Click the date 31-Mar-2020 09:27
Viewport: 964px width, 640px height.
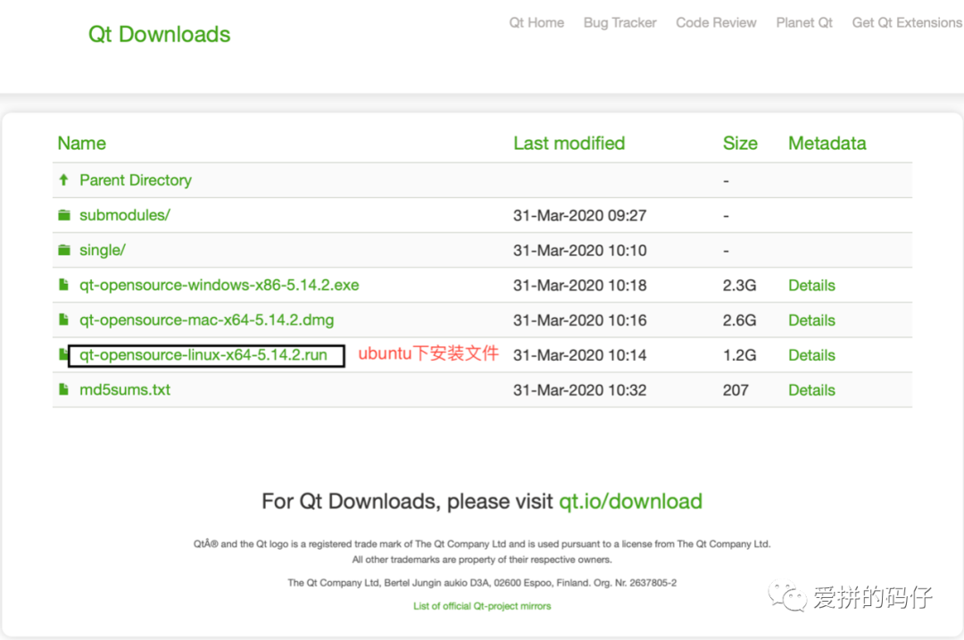tap(580, 216)
